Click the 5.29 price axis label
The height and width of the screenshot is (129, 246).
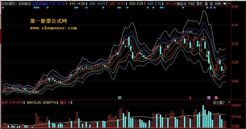tap(235, 62)
